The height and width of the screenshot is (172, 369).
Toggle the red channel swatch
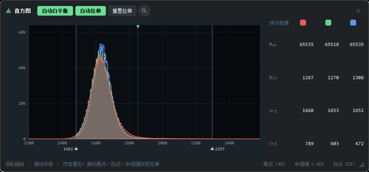(x=303, y=23)
